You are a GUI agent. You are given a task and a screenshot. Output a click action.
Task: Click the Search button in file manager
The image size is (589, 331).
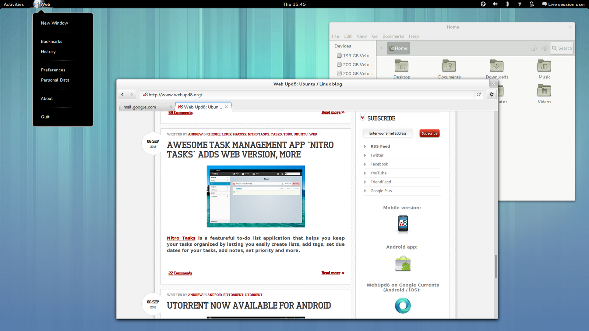[x=562, y=48]
